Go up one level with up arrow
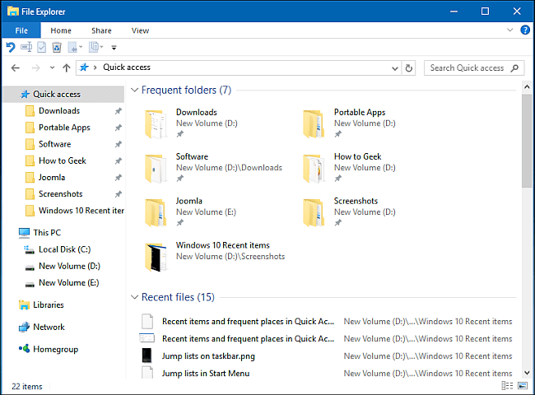The width and height of the screenshot is (535, 395). click(x=66, y=67)
